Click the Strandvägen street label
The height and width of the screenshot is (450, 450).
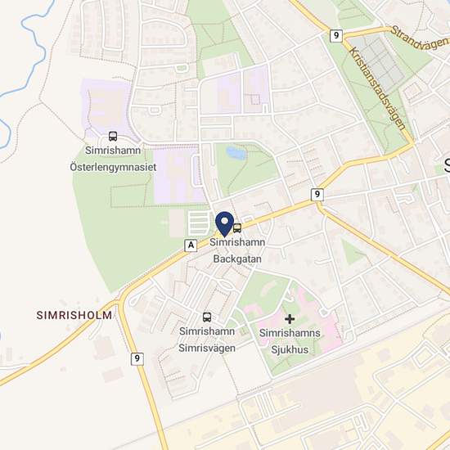(x=419, y=38)
